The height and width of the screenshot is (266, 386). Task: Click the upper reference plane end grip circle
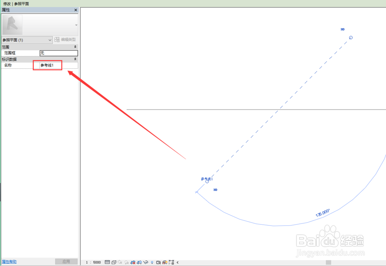click(x=351, y=38)
